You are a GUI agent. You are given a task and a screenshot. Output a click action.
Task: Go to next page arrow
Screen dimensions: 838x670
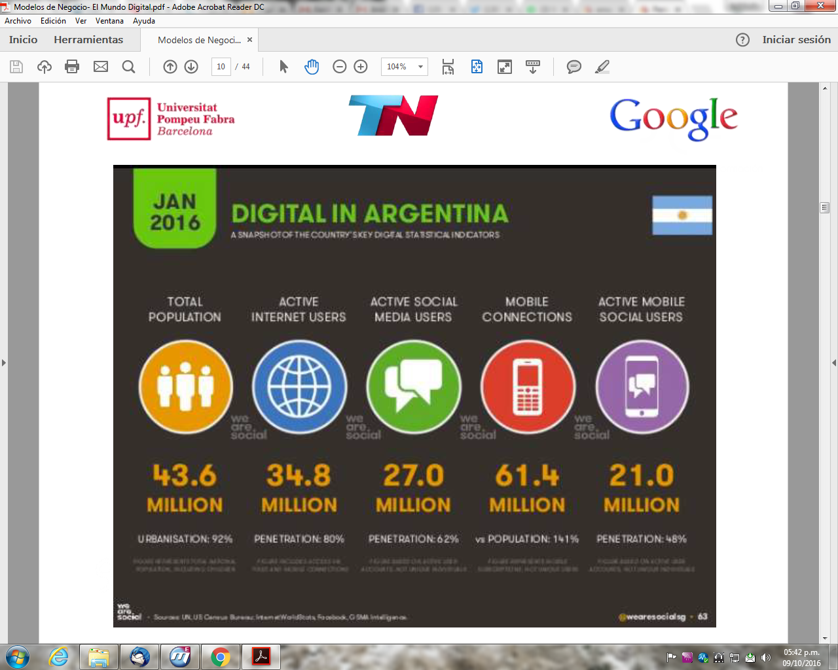click(x=191, y=67)
